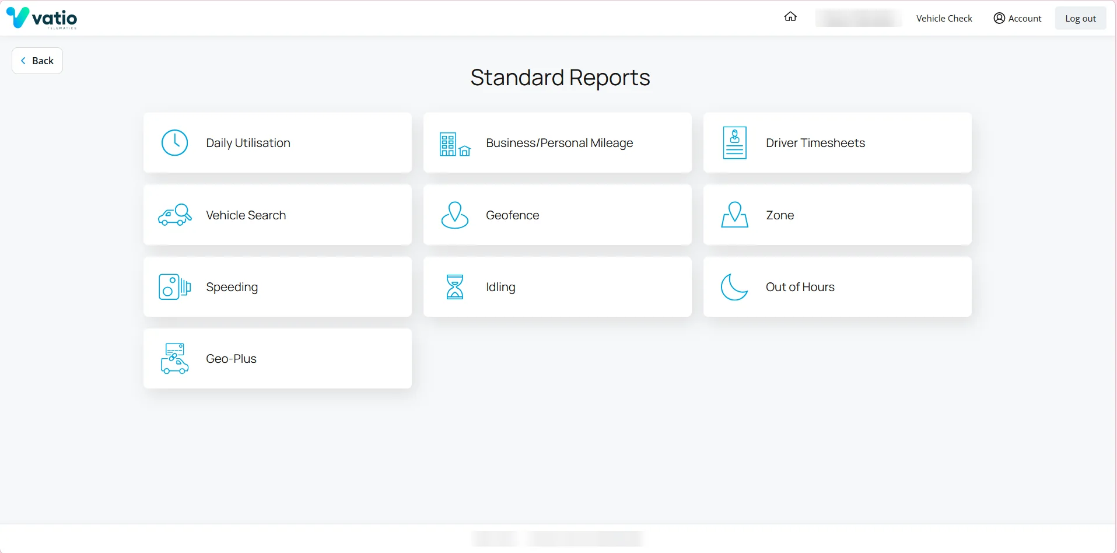
Task: Open the Vehicle Search report
Action: (278, 215)
